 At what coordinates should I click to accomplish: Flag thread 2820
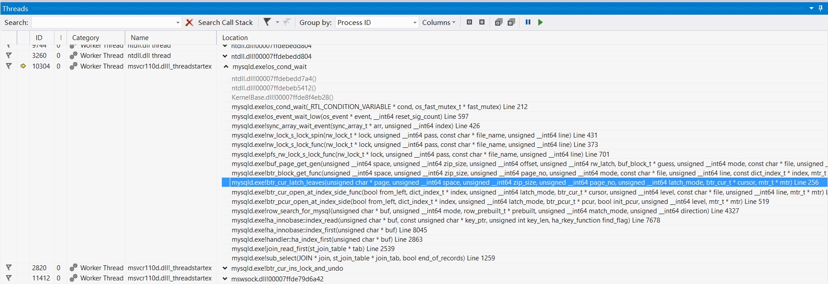click(8, 268)
